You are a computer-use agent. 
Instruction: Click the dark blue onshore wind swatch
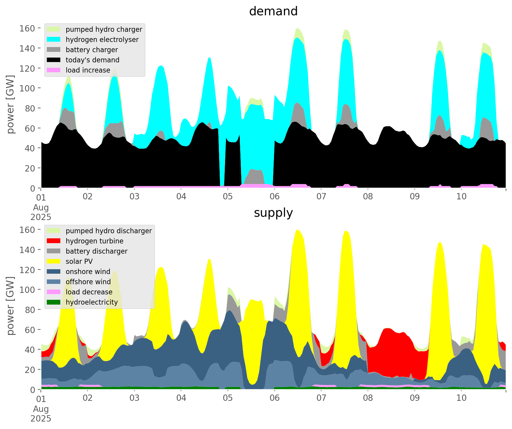(x=54, y=272)
